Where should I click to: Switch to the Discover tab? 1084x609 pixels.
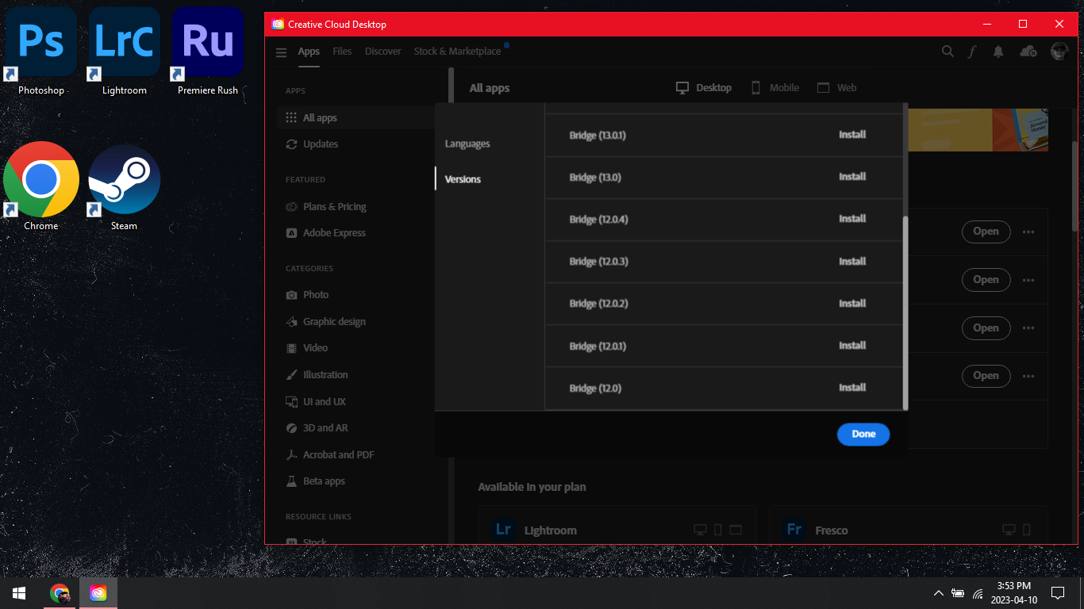383,52
